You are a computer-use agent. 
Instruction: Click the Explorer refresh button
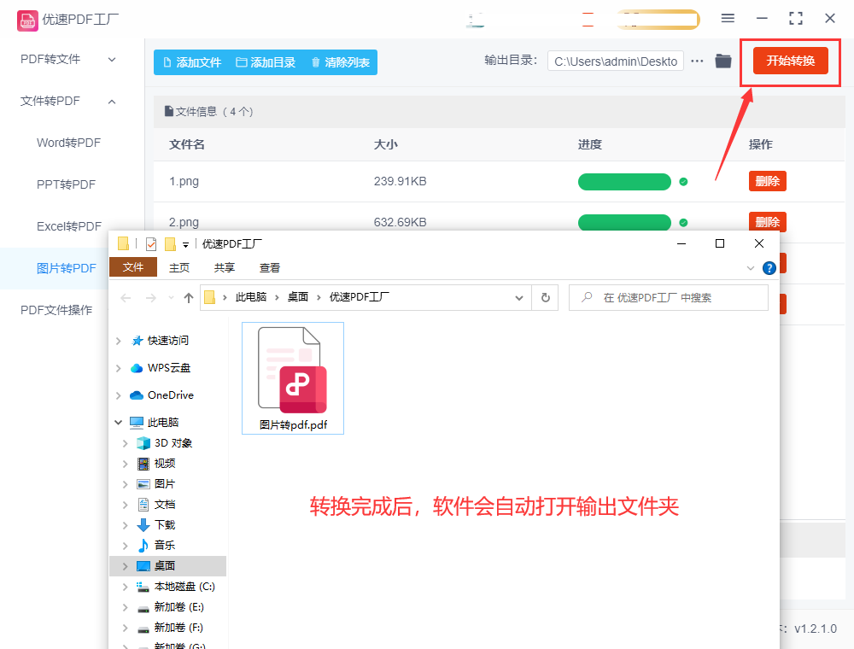545,298
